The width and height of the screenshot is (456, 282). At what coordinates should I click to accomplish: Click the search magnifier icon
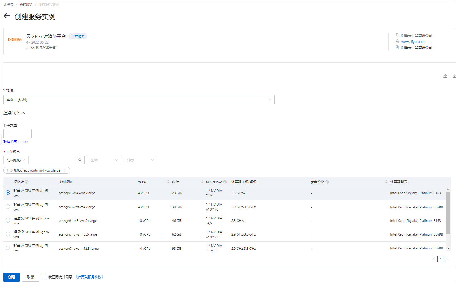tap(80, 160)
